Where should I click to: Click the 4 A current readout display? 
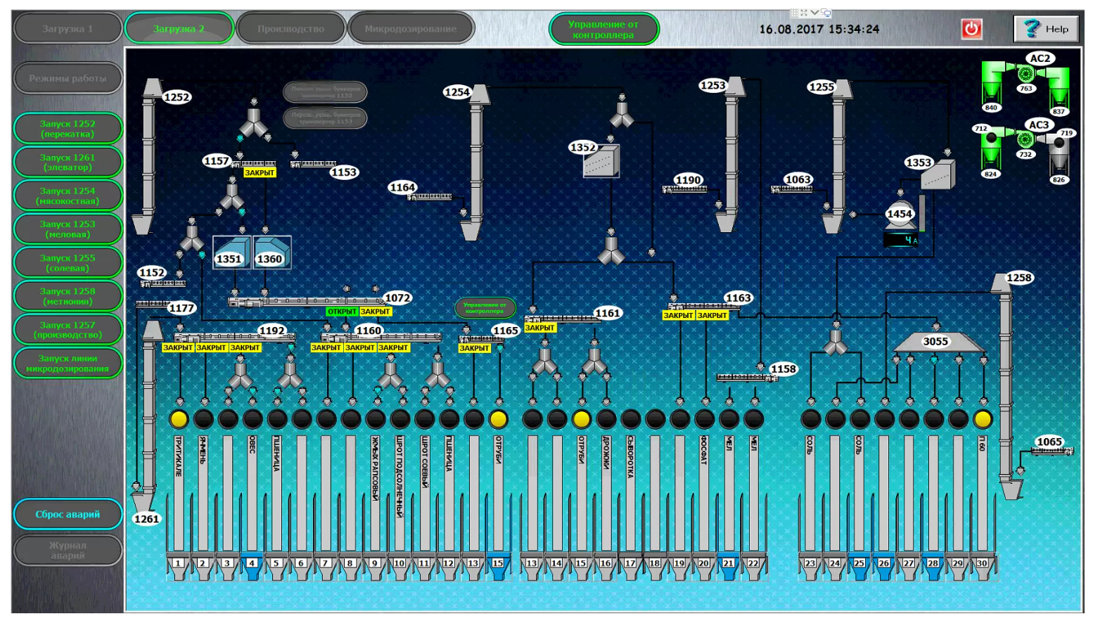pyautogui.click(x=901, y=241)
